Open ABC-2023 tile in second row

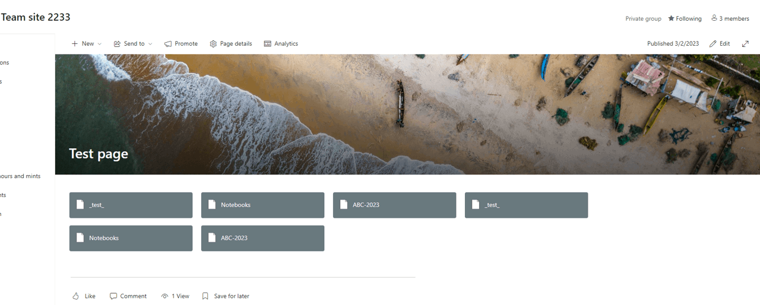point(262,239)
